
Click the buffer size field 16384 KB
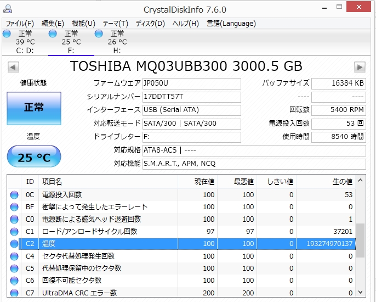(x=339, y=83)
